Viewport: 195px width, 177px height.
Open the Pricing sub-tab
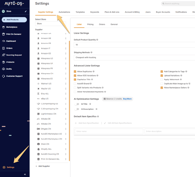(90, 24)
